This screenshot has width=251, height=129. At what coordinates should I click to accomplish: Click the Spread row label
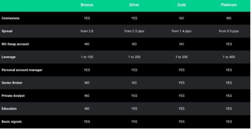coord(7,31)
